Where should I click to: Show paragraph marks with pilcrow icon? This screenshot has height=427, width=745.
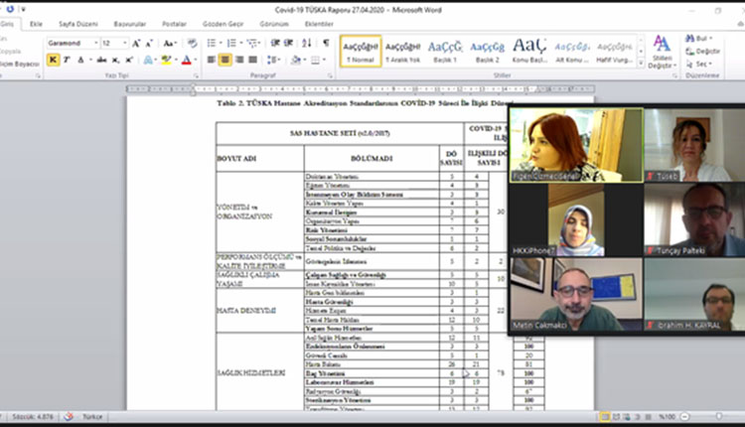(x=326, y=44)
